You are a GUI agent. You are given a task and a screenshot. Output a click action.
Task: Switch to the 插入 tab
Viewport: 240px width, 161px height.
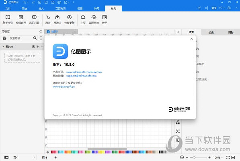coord(41,8)
